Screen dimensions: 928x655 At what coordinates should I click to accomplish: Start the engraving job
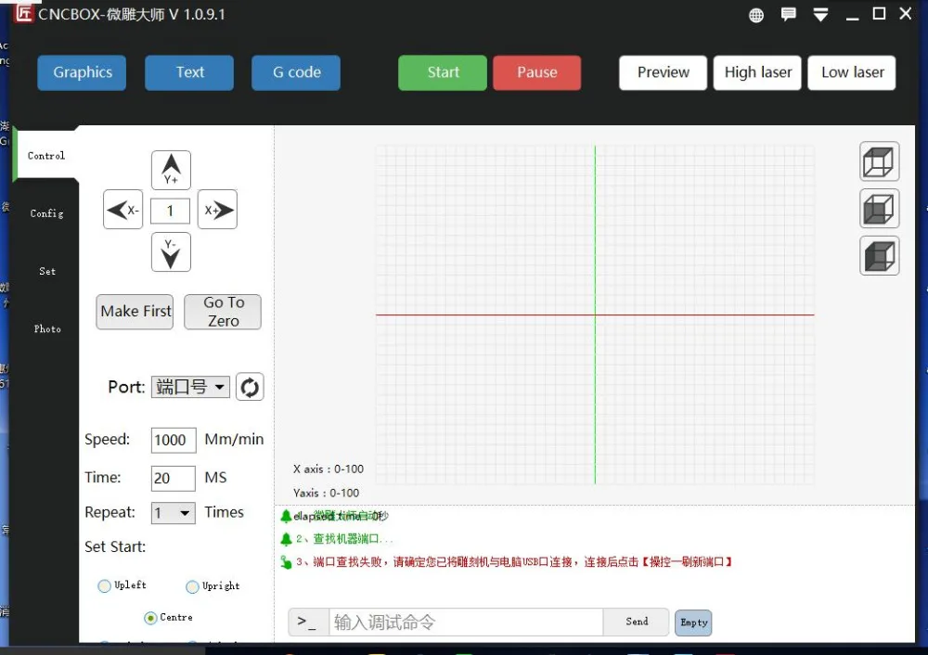tap(443, 72)
